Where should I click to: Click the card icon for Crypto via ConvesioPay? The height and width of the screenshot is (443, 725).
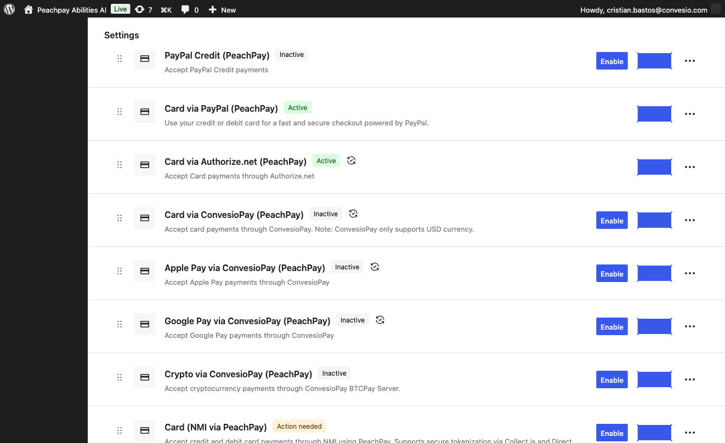pos(145,377)
